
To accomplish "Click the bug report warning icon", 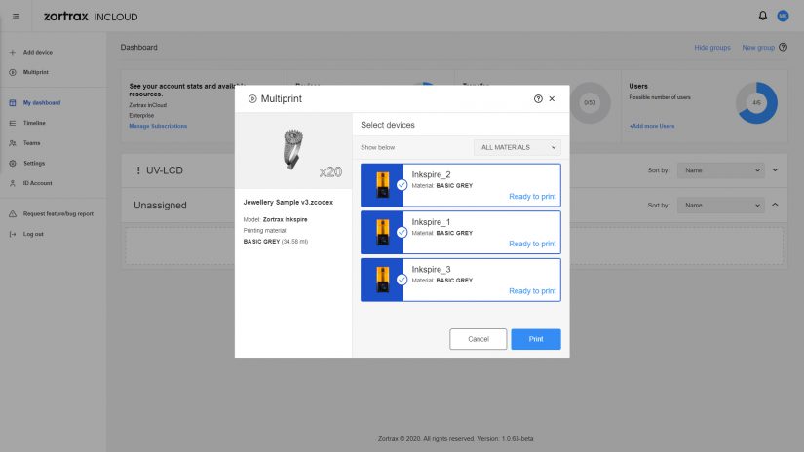I will [13, 213].
